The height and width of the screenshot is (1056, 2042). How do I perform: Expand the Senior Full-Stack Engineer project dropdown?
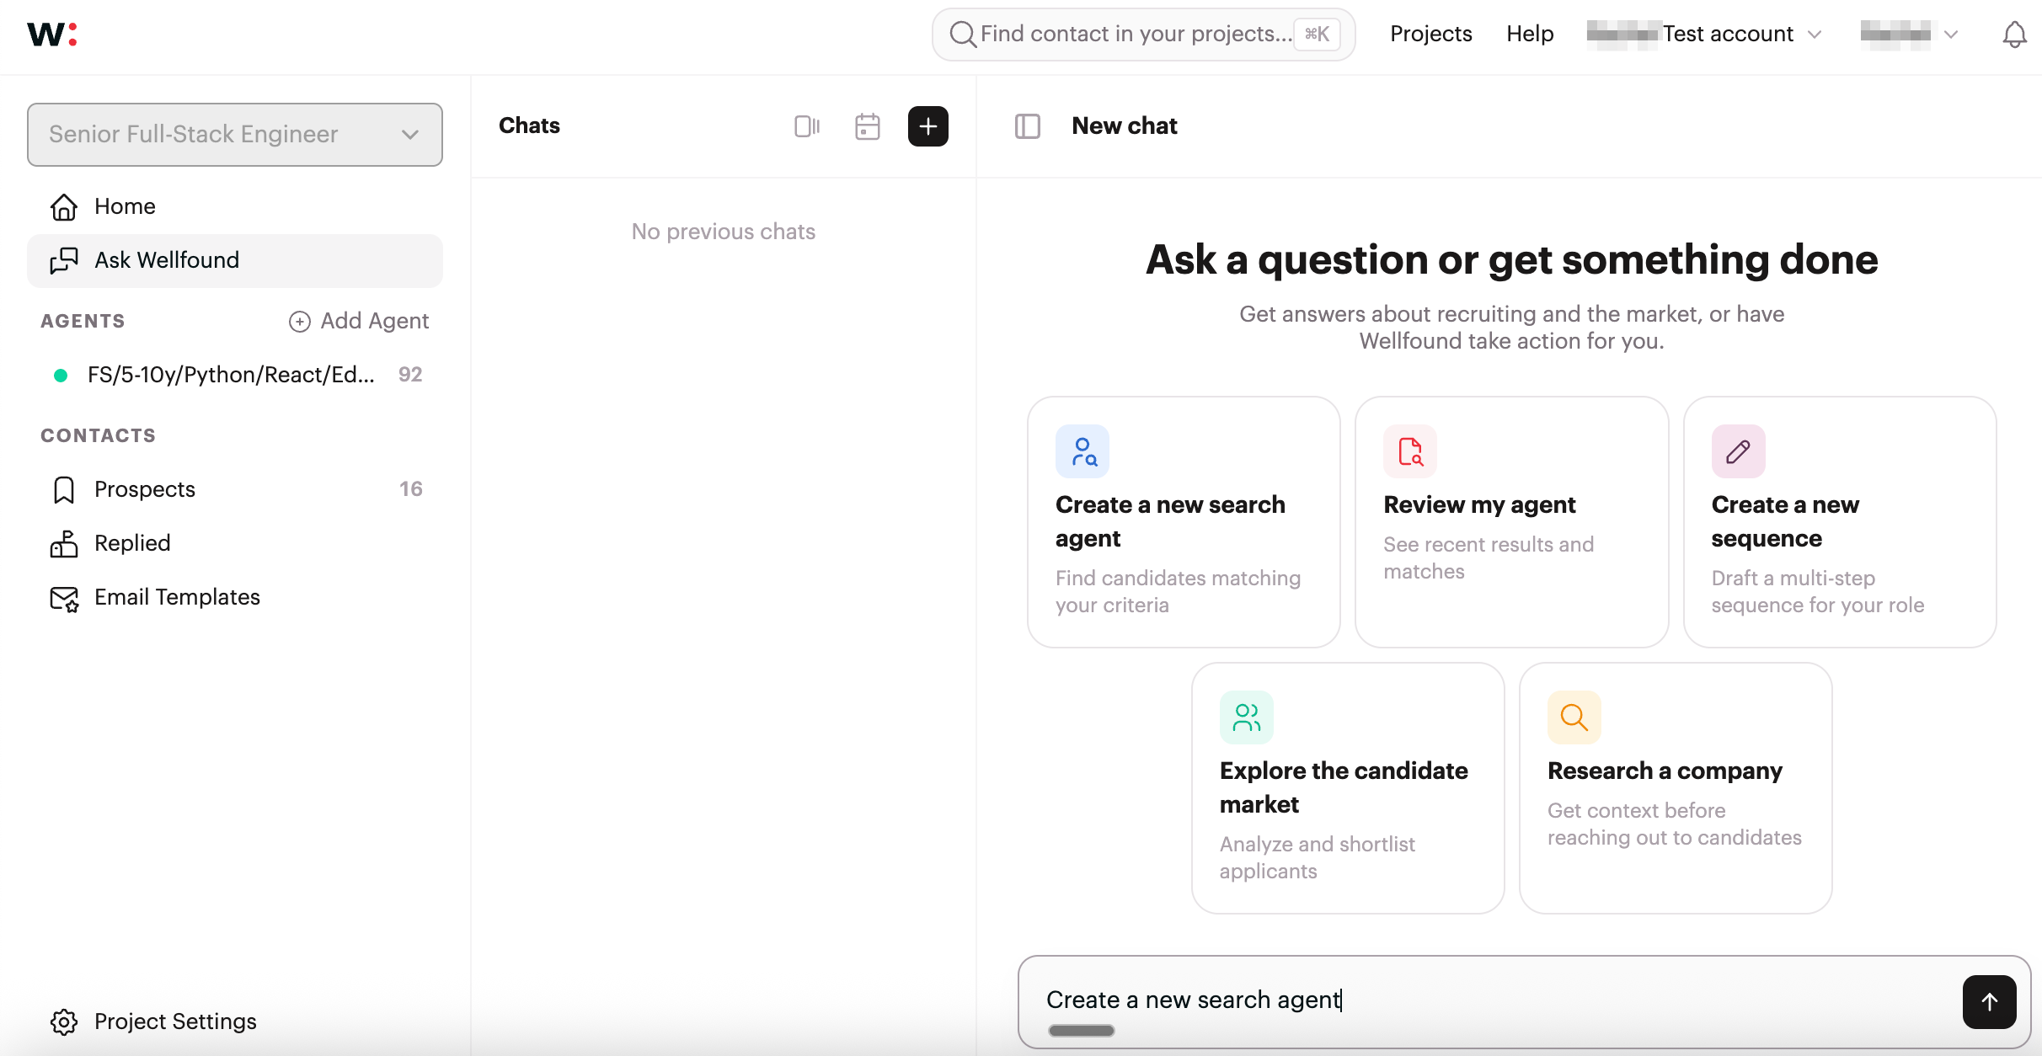pyautogui.click(x=235, y=135)
